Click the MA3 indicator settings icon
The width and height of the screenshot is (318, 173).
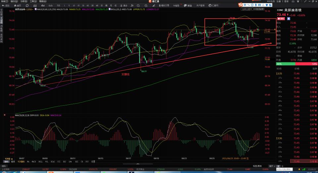point(35,9)
